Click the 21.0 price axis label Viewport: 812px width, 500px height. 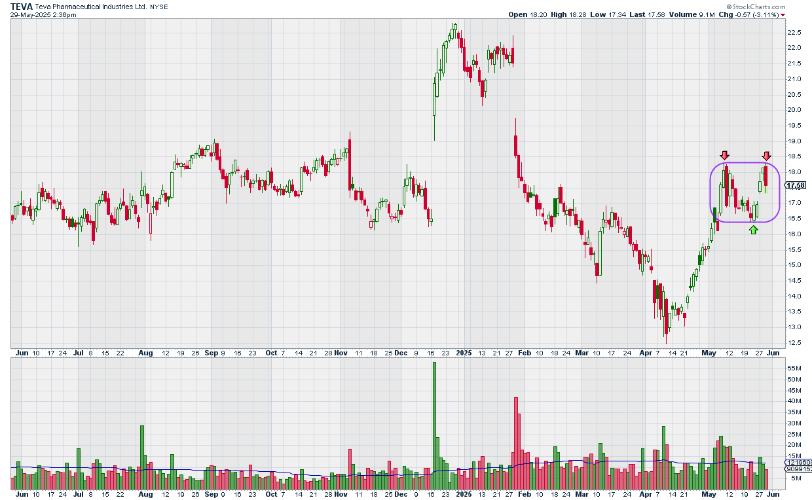tap(794, 79)
